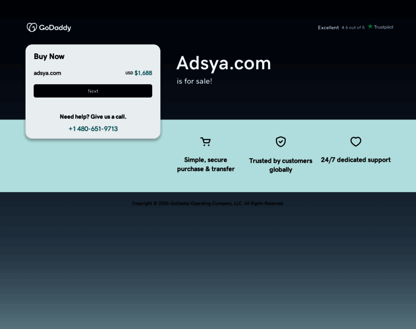Viewport: 416px width, 329px height.
Task: Click the 'Excellent' rating word
Action: click(x=328, y=27)
